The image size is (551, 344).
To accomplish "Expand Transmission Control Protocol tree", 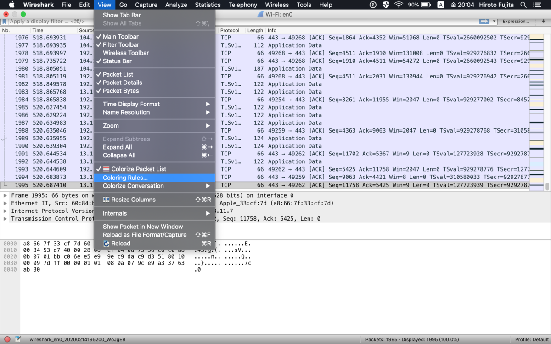I will (5, 219).
